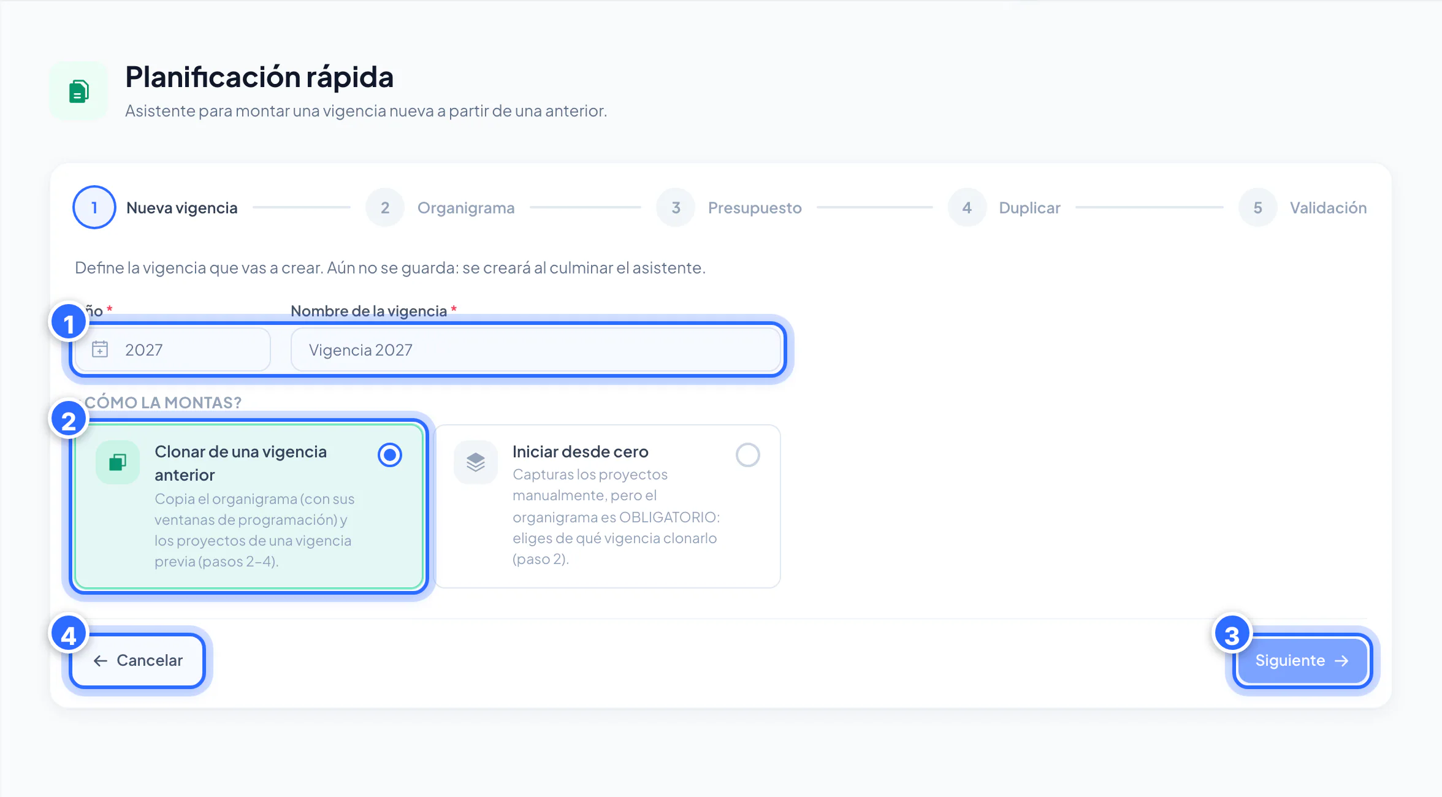Image resolution: width=1442 pixels, height=797 pixels.
Task: Click the description text under Iniciar desde cero
Action: [x=616, y=517]
